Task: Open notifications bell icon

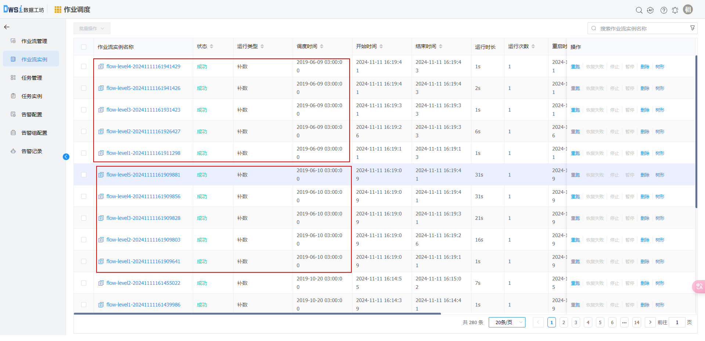Action: click(x=675, y=10)
